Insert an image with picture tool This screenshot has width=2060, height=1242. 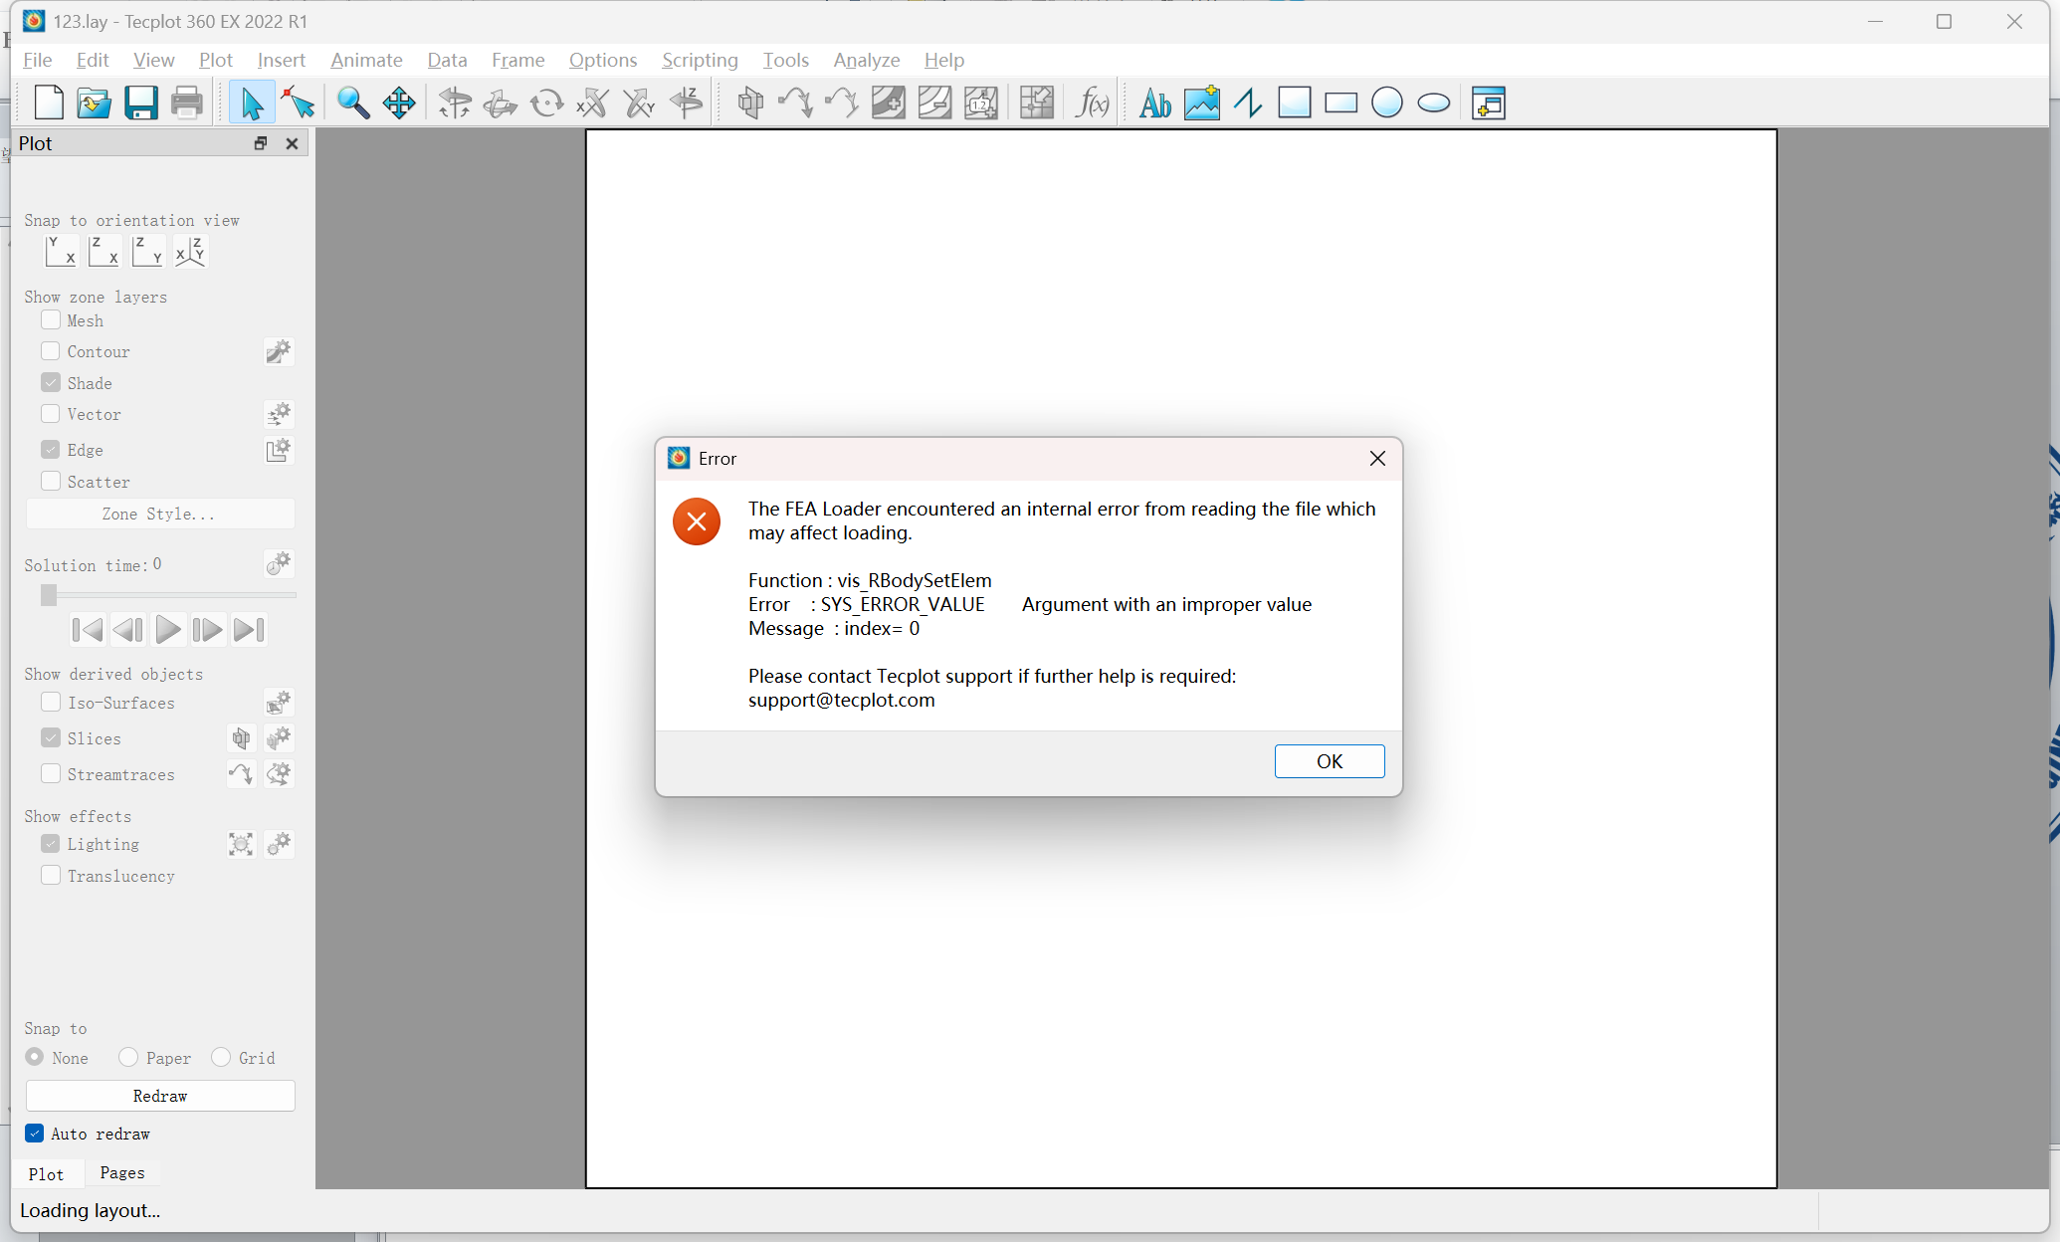pyautogui.click(x=1201, y=103)
